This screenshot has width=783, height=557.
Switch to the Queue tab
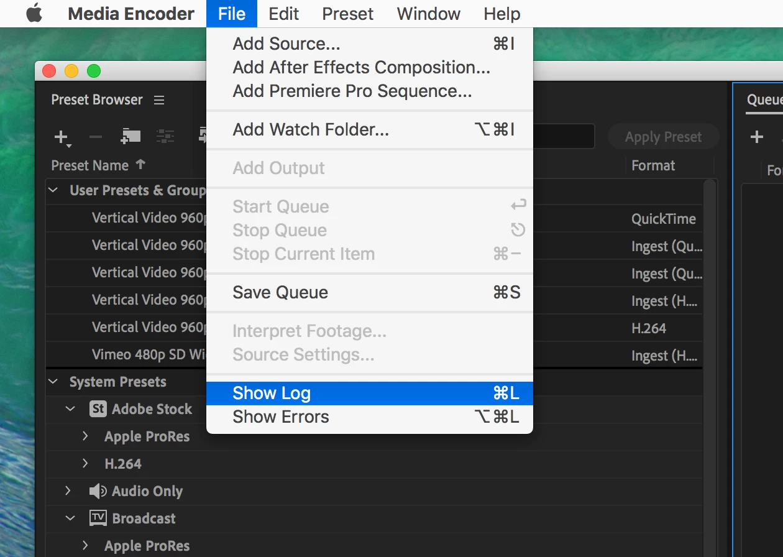(x=764, y=100)
